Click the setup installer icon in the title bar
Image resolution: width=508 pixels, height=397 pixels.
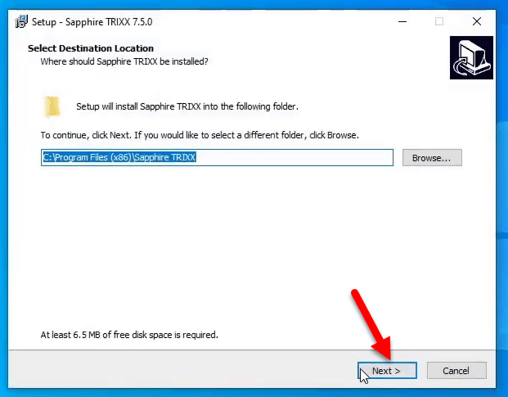tap(21, 22)
